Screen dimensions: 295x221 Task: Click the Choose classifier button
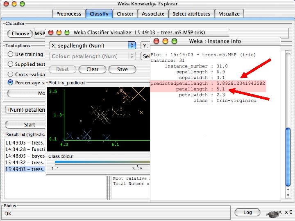(x=20, y=34)
